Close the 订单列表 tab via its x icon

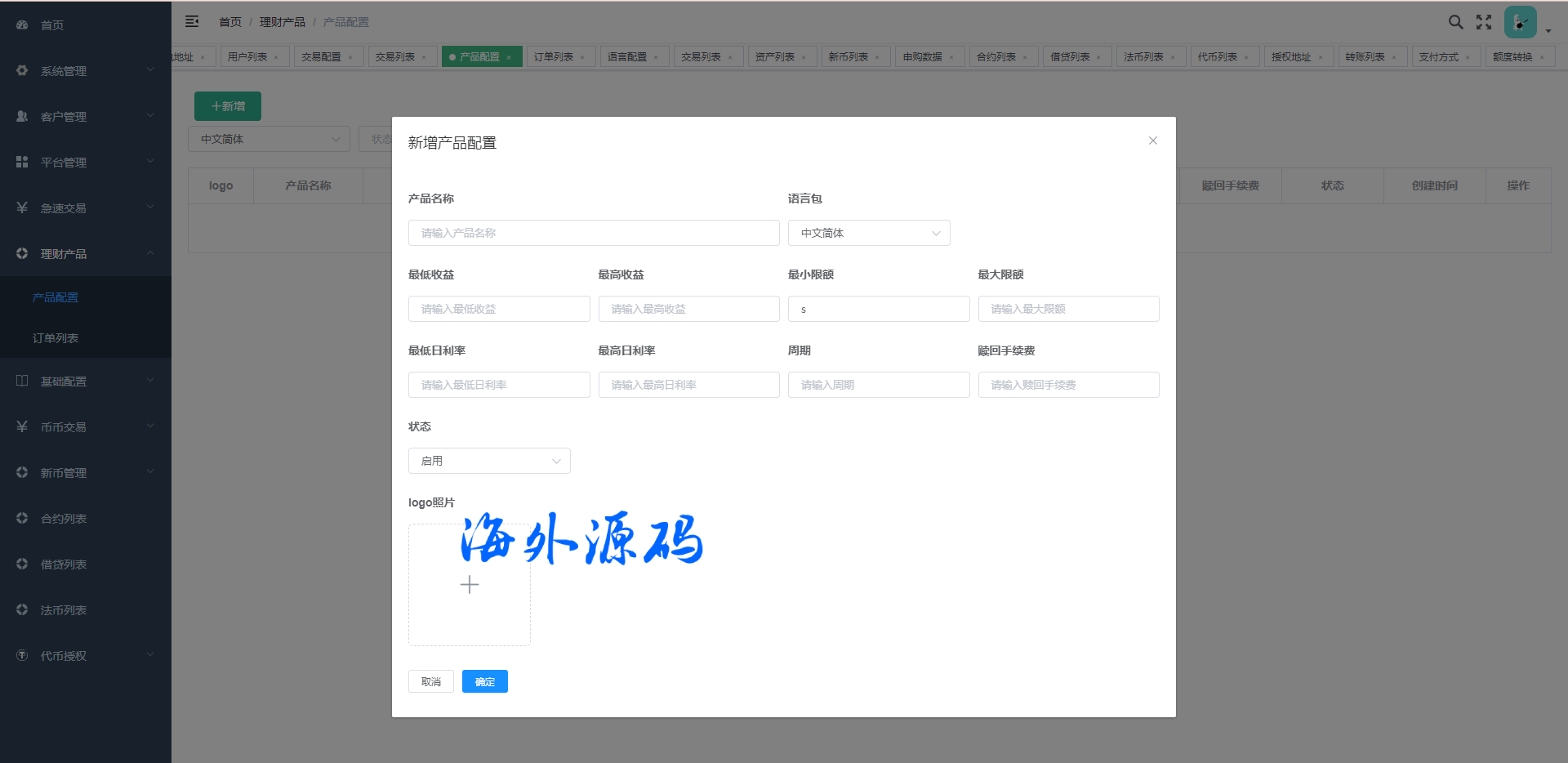582,57
